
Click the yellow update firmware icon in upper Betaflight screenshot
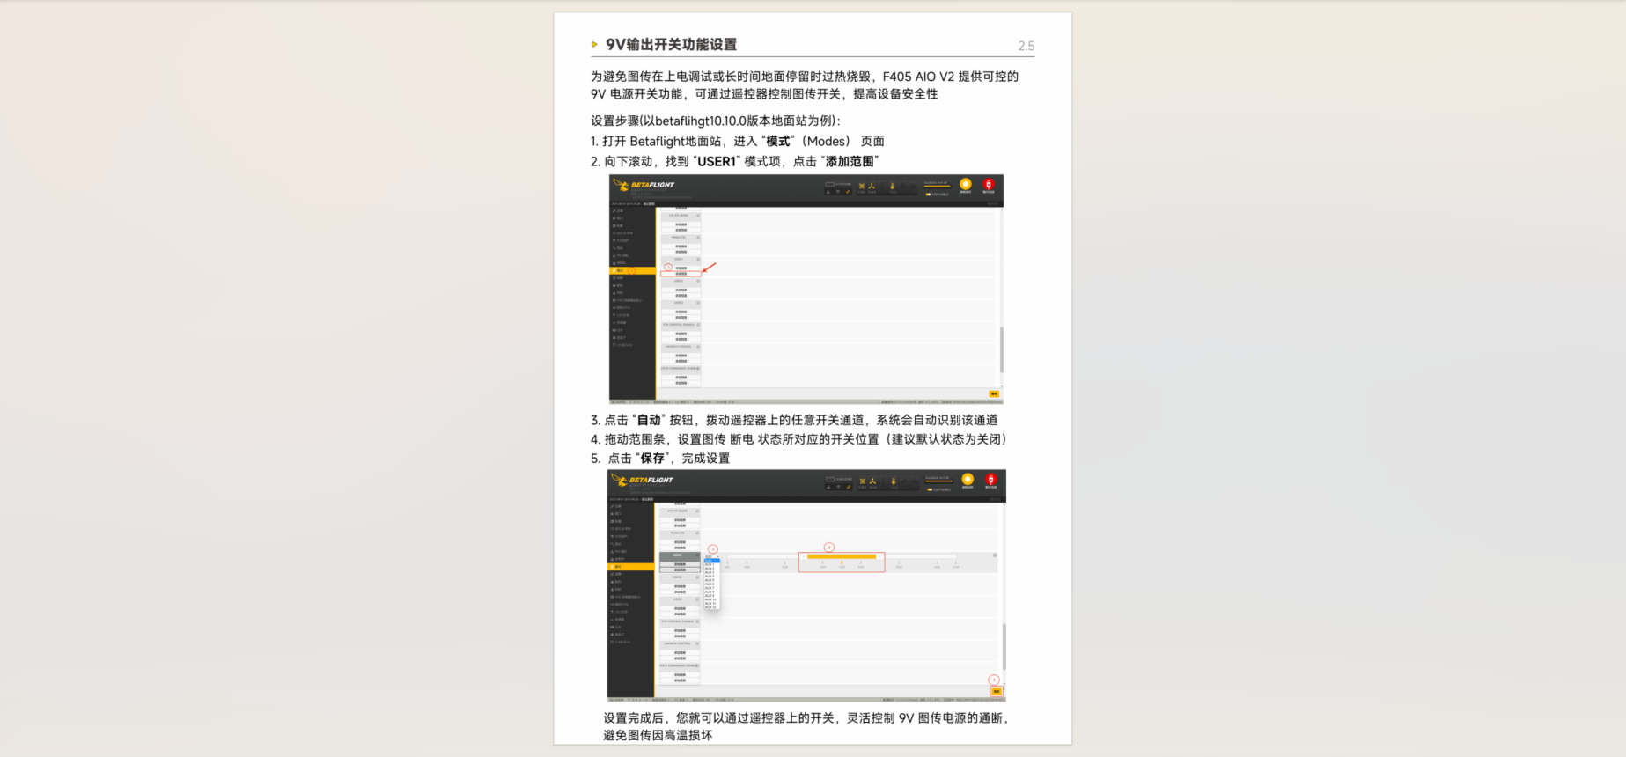[x=965, y=184]
